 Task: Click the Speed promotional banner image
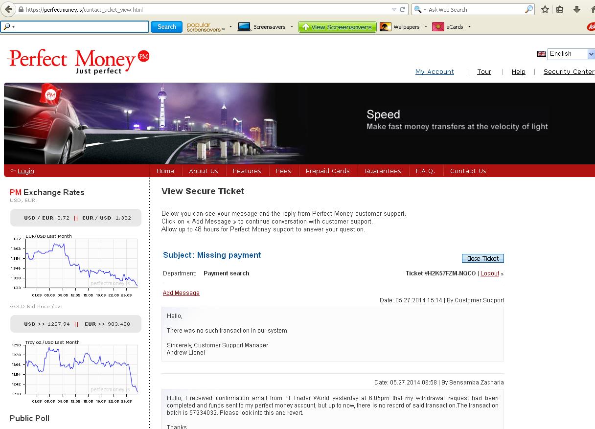point(299,123)
